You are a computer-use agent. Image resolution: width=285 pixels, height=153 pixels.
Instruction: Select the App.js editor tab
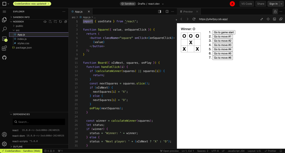[79, 12]
